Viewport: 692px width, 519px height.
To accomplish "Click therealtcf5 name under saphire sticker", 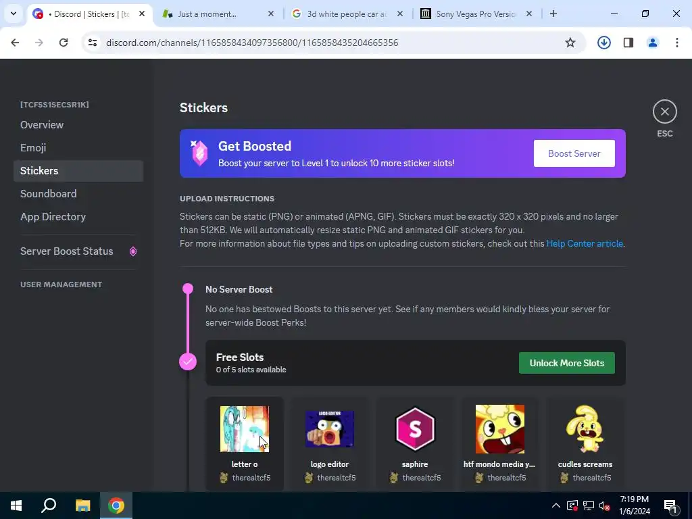I will coord(422,478).
